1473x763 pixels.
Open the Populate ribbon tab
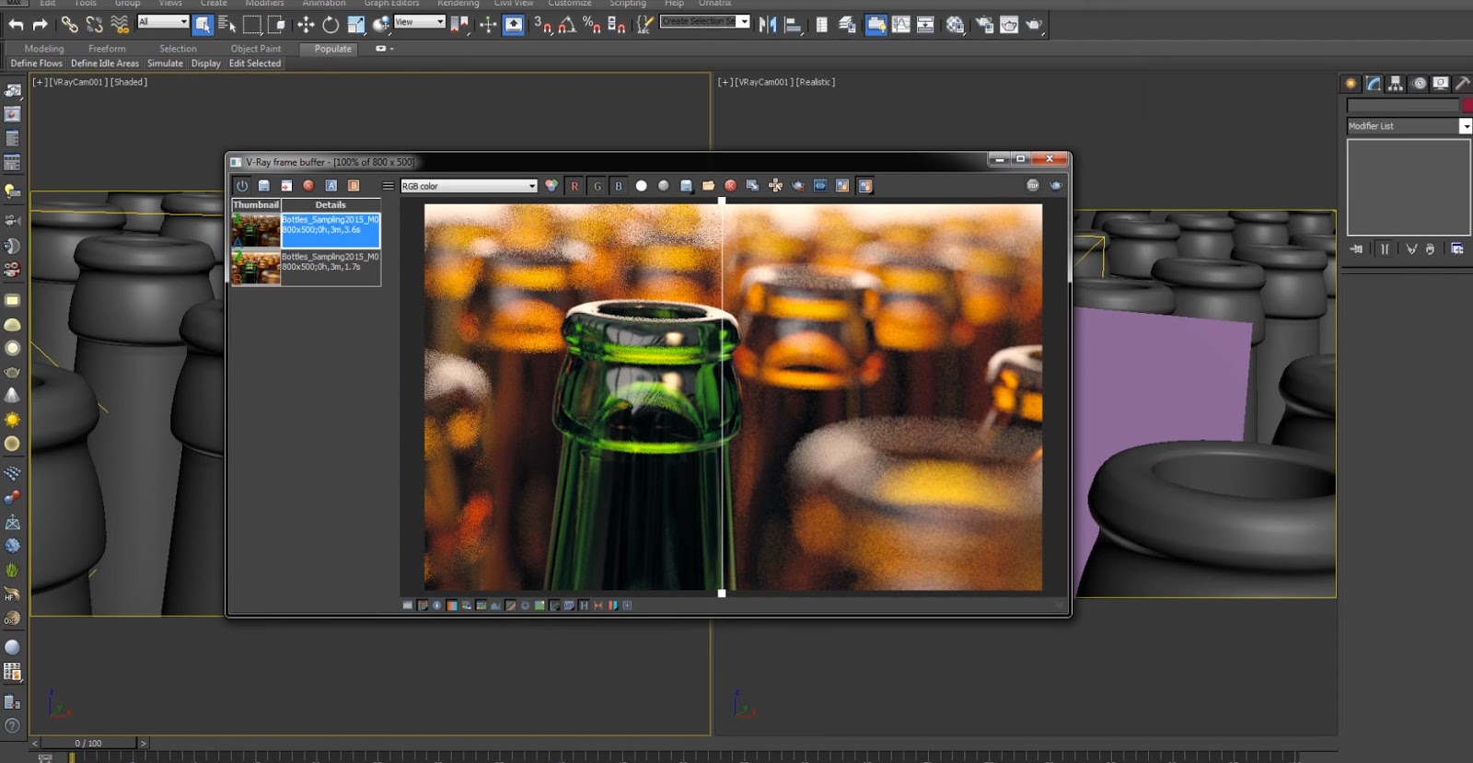332,49
